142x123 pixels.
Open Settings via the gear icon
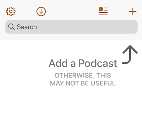point(11,11)
